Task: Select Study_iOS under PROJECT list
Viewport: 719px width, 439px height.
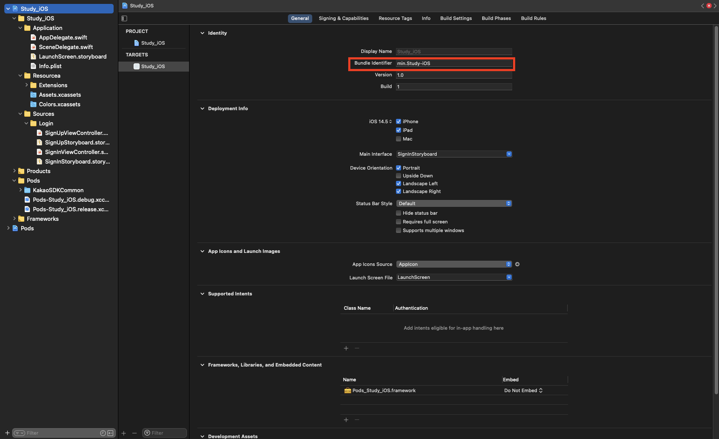Action: point(153,43)
